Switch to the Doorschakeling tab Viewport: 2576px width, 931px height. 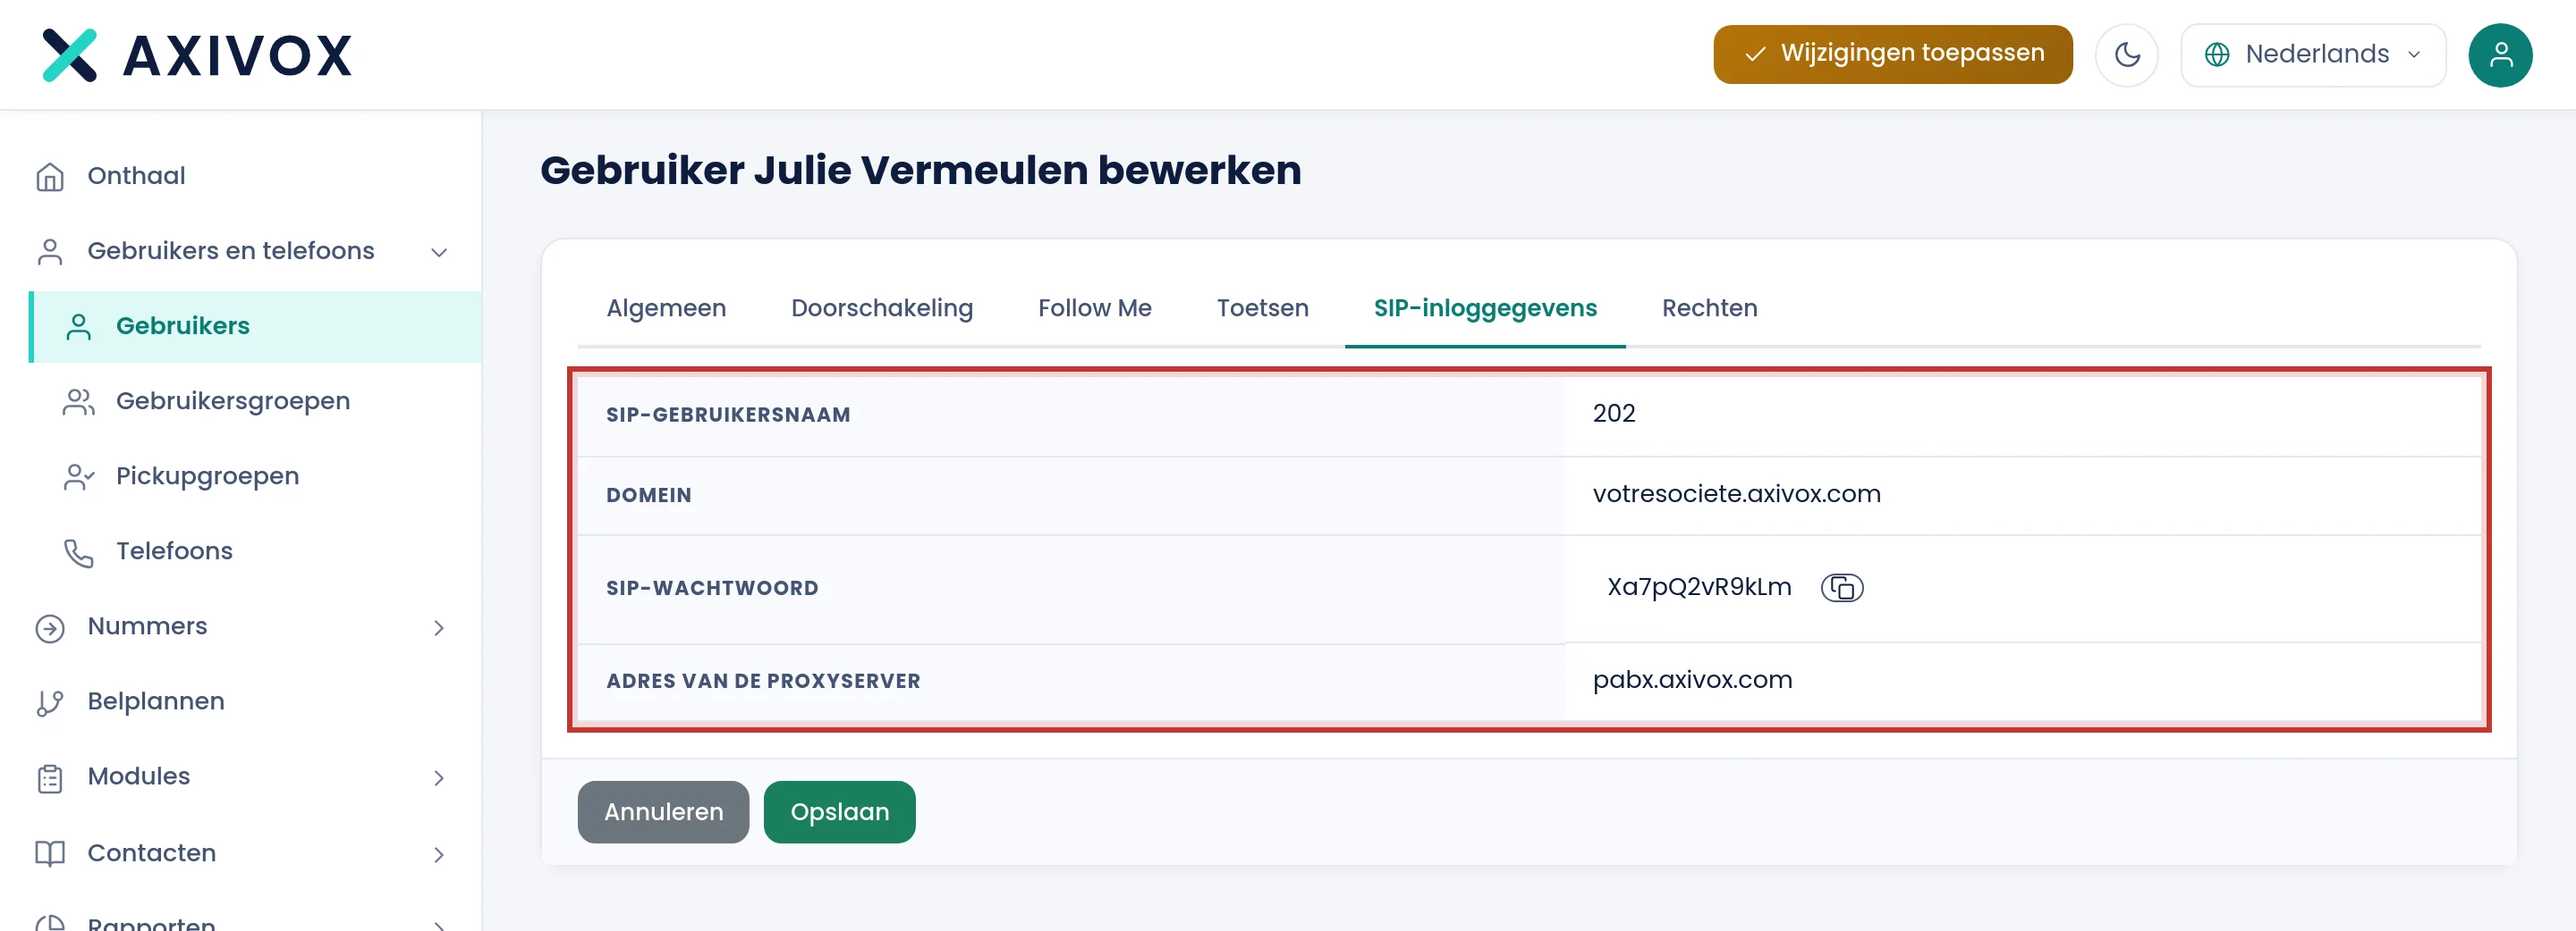882,307
